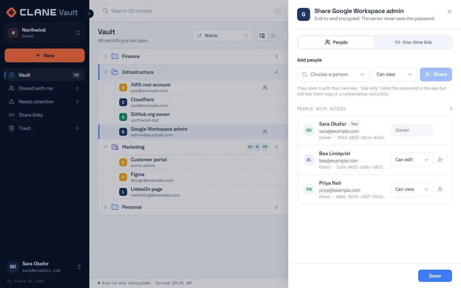Collapse the Marketing folder
461x288 pixels.
tap(106, 147)
